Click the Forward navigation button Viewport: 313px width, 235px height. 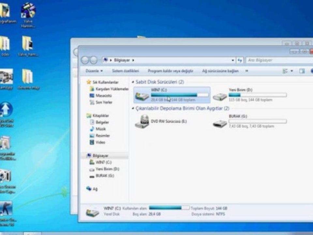94,60
